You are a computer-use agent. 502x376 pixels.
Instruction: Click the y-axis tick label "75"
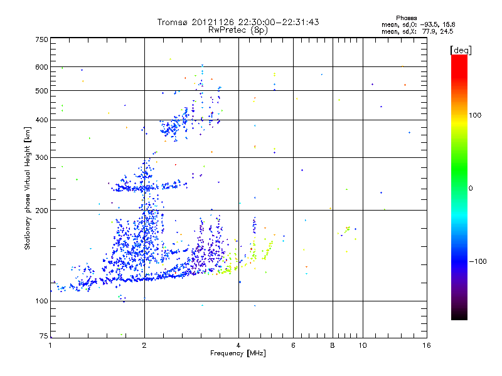click(43, 336)
